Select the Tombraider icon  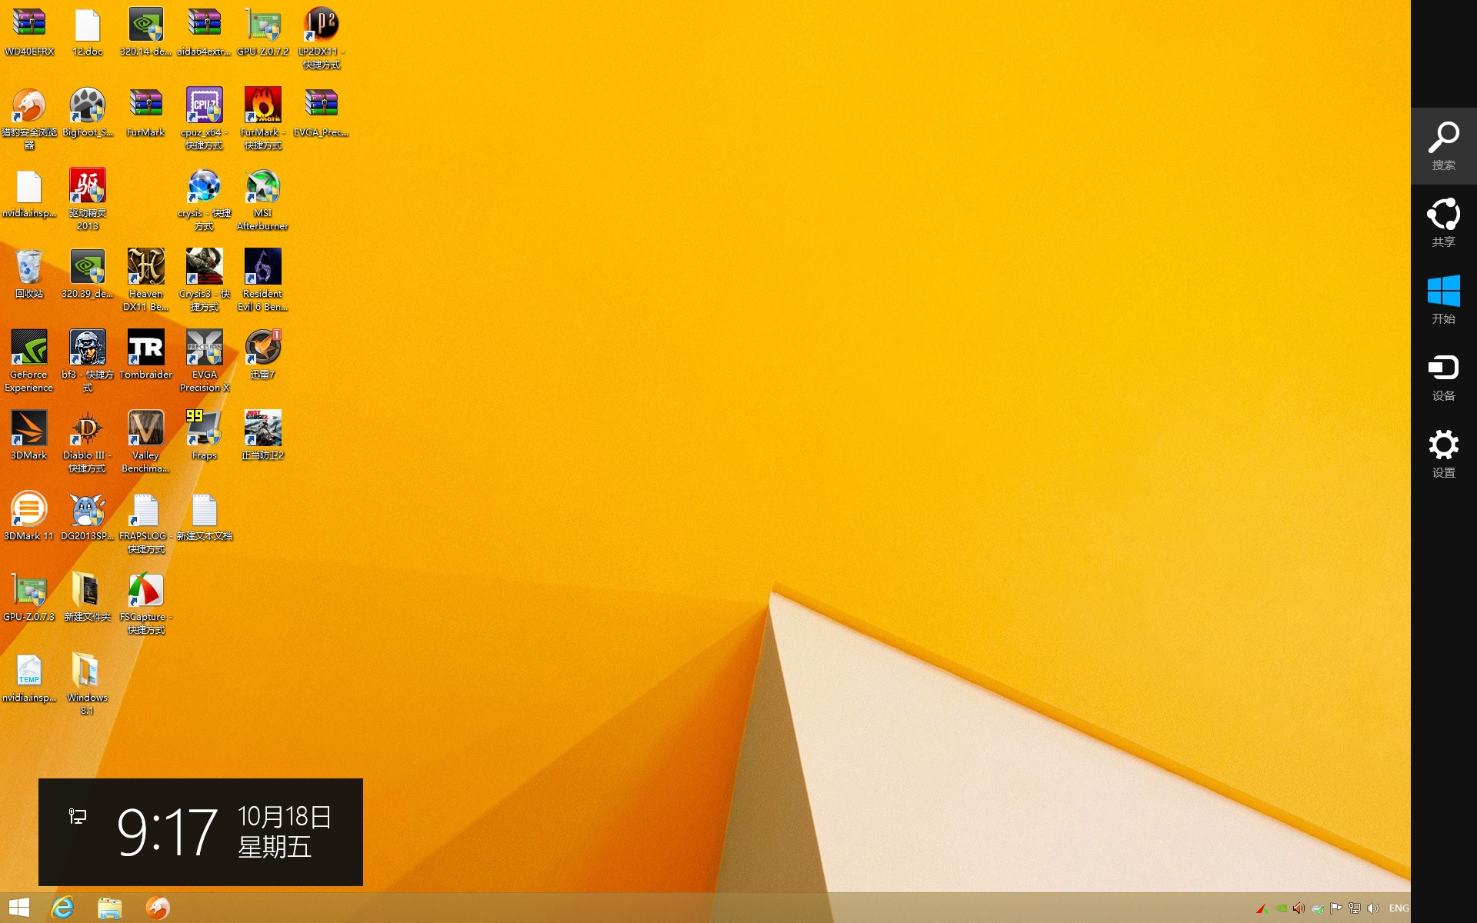pos(146,355)
